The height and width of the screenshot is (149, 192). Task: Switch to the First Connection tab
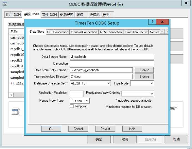click(x=58, y=32)
